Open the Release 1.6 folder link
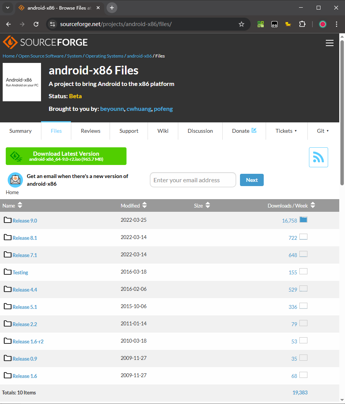Image resolution: width=345 pixels, height=404 pixels. [25, 376]
